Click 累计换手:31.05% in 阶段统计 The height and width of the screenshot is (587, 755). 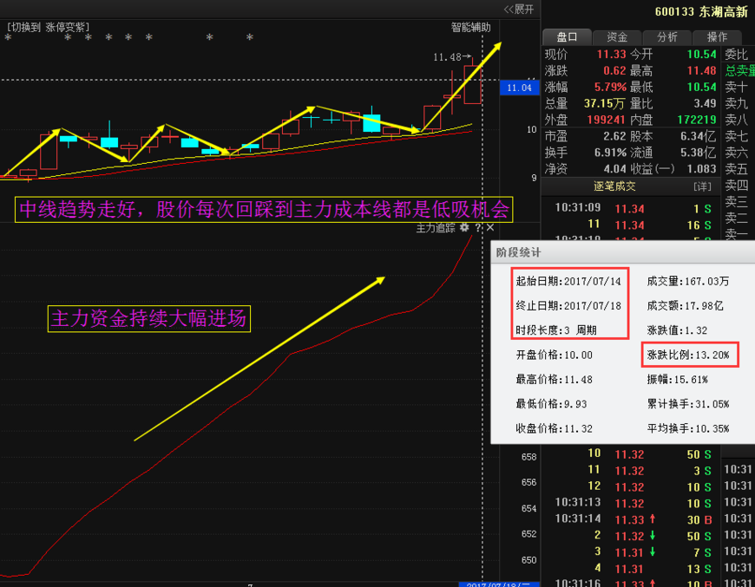click(688, 404)
